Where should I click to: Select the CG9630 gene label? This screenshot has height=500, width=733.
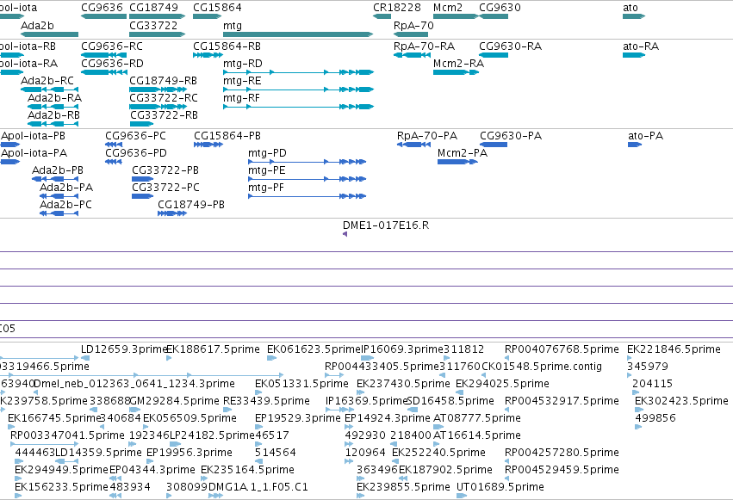[500, 8]
